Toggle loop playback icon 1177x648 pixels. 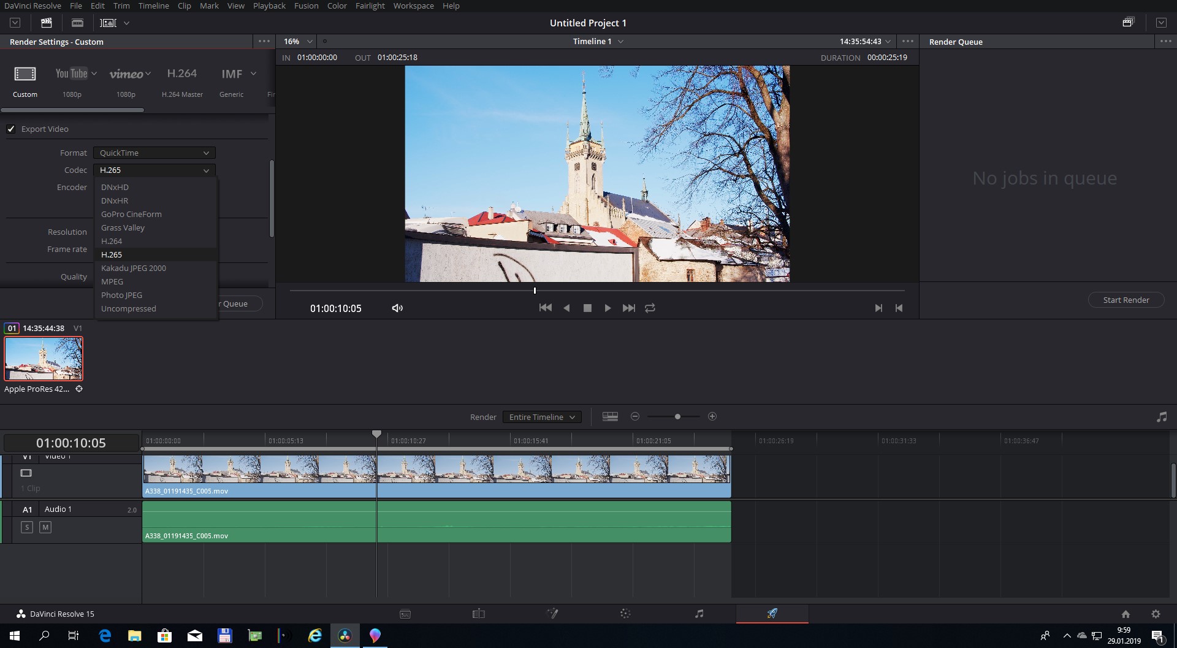tap(650, 308)
